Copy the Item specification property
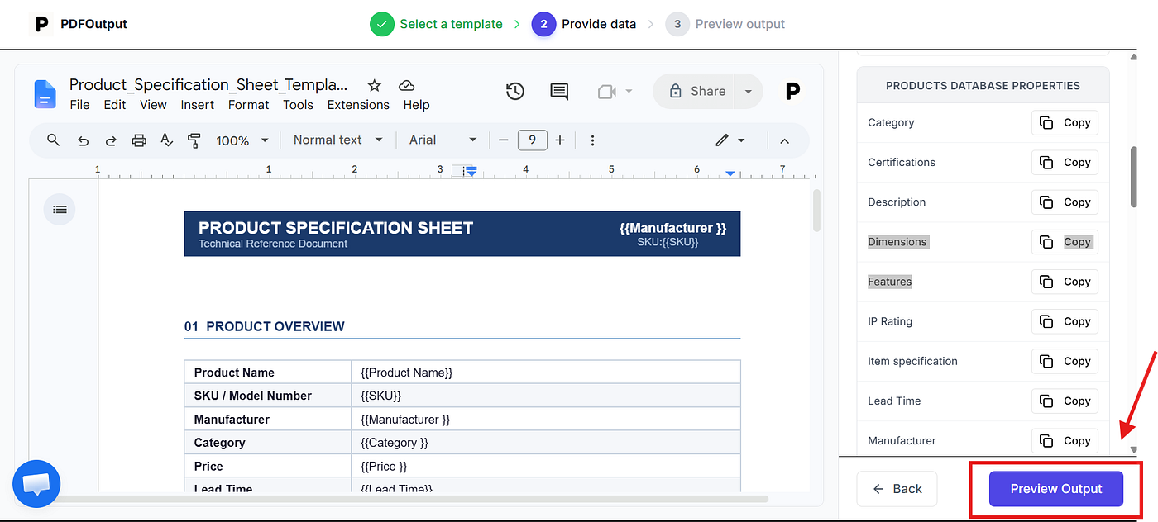Image resolution: width=1158 pixels, height=522 pixels. tap(1065, 361)
